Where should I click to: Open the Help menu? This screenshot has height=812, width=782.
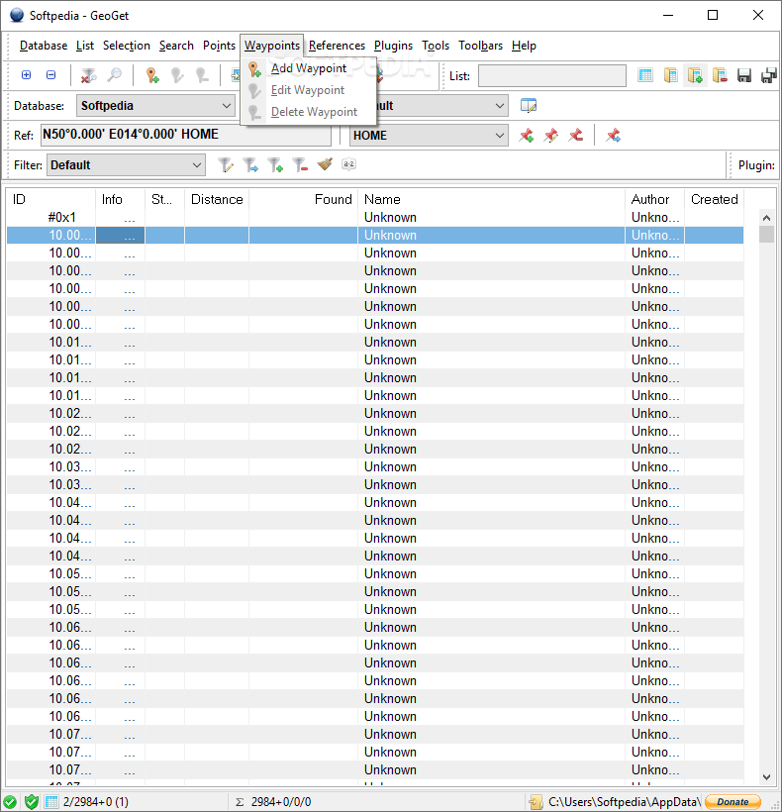tap(524, 46)
